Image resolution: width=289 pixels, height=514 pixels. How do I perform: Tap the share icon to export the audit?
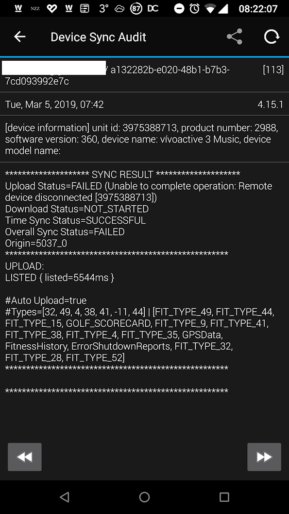[235, 36]
